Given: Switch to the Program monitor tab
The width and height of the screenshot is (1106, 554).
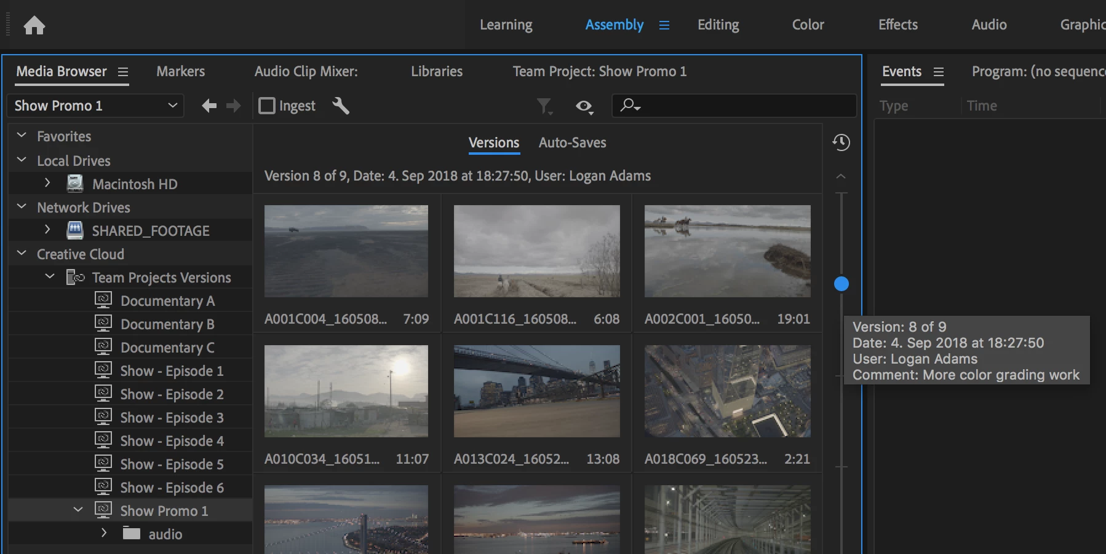Looking at the screenshot, I should 1038,72.
